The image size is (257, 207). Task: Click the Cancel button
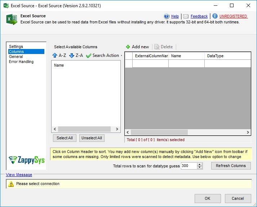(x=238, y=198)
